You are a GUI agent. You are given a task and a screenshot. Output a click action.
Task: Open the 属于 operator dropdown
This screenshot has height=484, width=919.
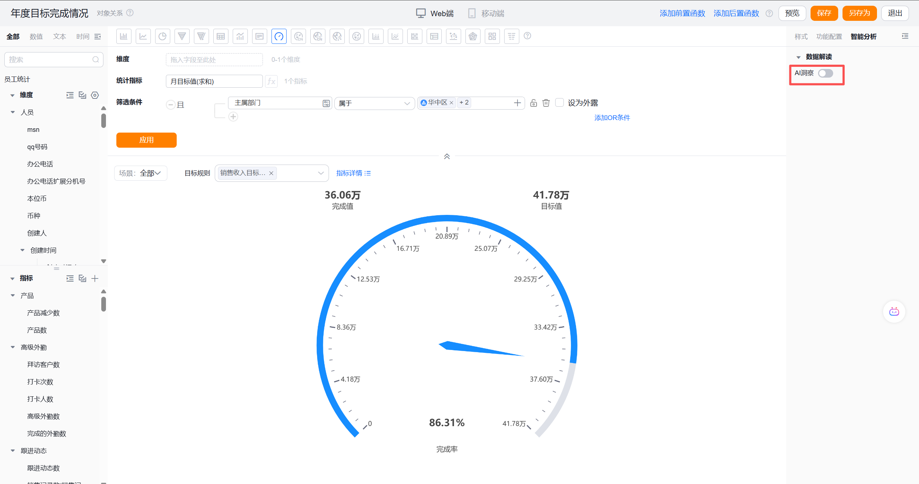pos(374,103)
